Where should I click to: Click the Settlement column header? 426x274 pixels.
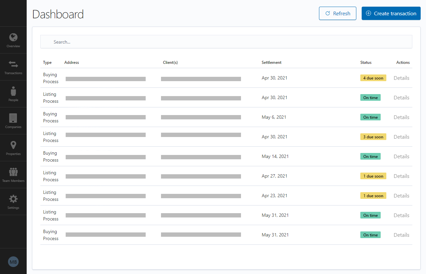(271, 63)
